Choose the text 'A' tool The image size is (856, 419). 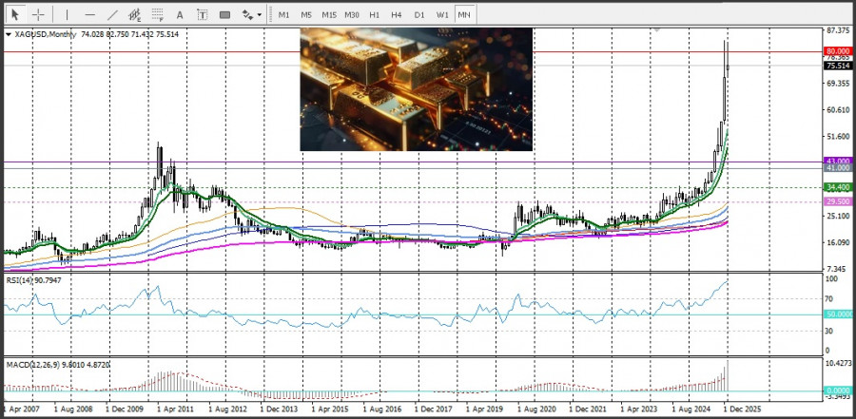click(180, 14)
